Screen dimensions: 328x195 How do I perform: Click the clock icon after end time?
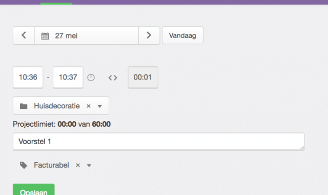[x=91, y=77]
